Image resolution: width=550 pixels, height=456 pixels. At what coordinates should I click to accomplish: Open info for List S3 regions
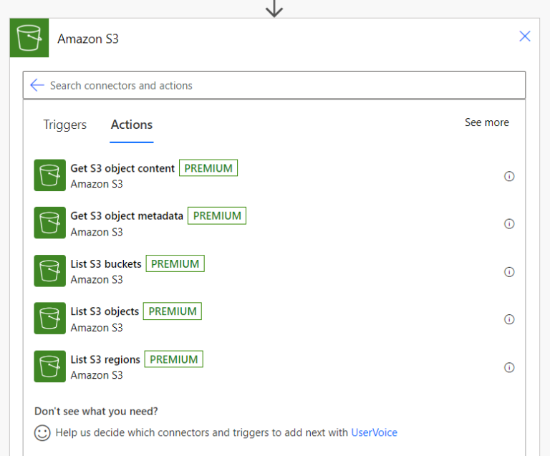tap(509, 367)
